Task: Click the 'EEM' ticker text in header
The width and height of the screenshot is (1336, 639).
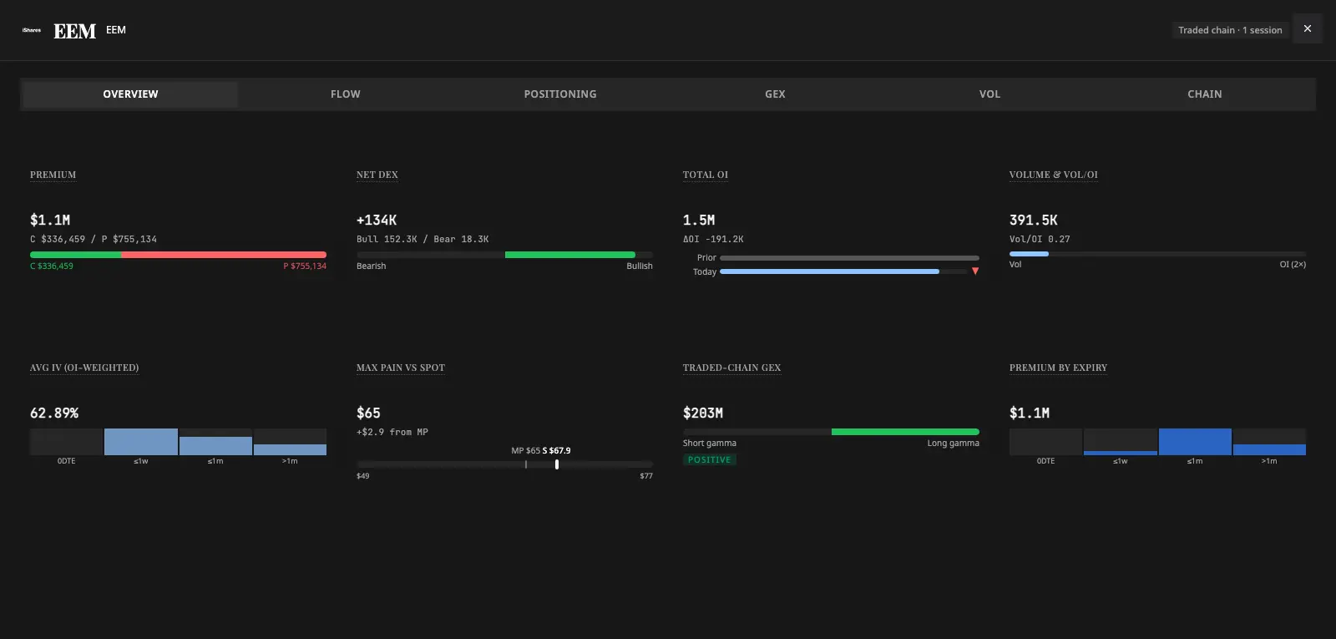Action: tap(116, 30)
